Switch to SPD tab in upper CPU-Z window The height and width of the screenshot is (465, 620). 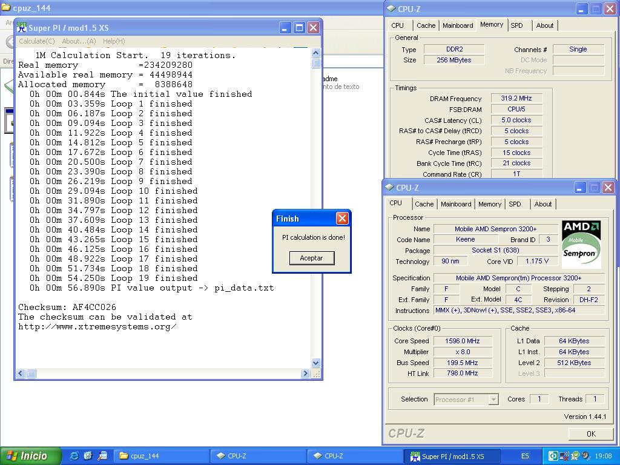point(516,25)
